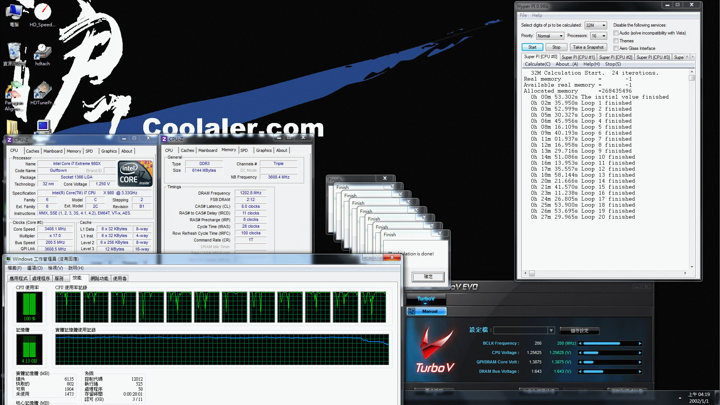Image resolution: width=720 pixels, height=405 pixels.
Task: Show hidden system tray icons arrow
Action: point(680,397)
